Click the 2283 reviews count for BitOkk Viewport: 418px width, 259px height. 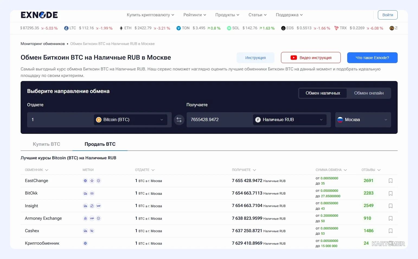[x=368, y=193]
